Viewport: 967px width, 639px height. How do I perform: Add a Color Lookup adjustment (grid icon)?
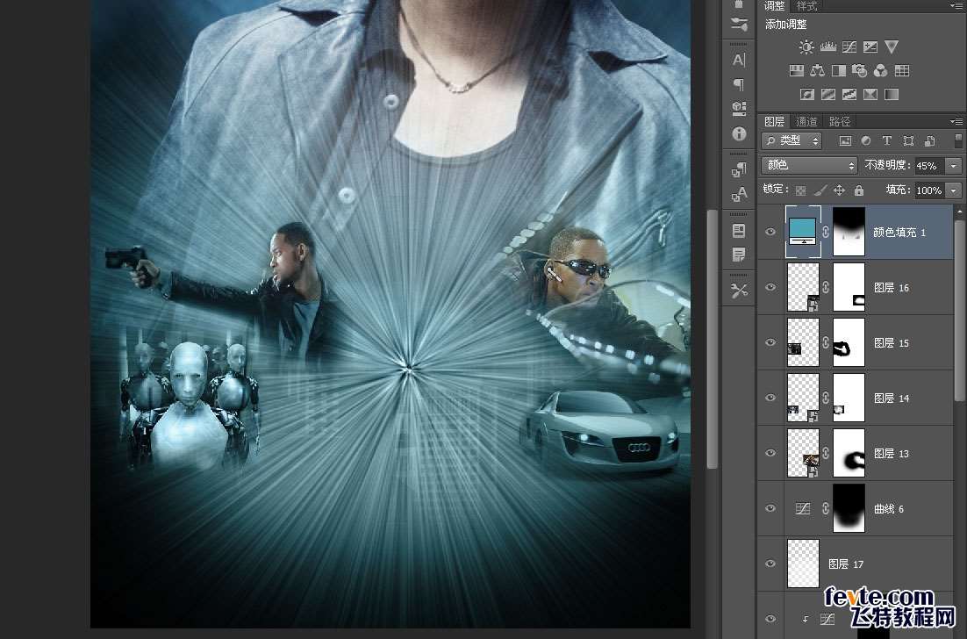902,71
